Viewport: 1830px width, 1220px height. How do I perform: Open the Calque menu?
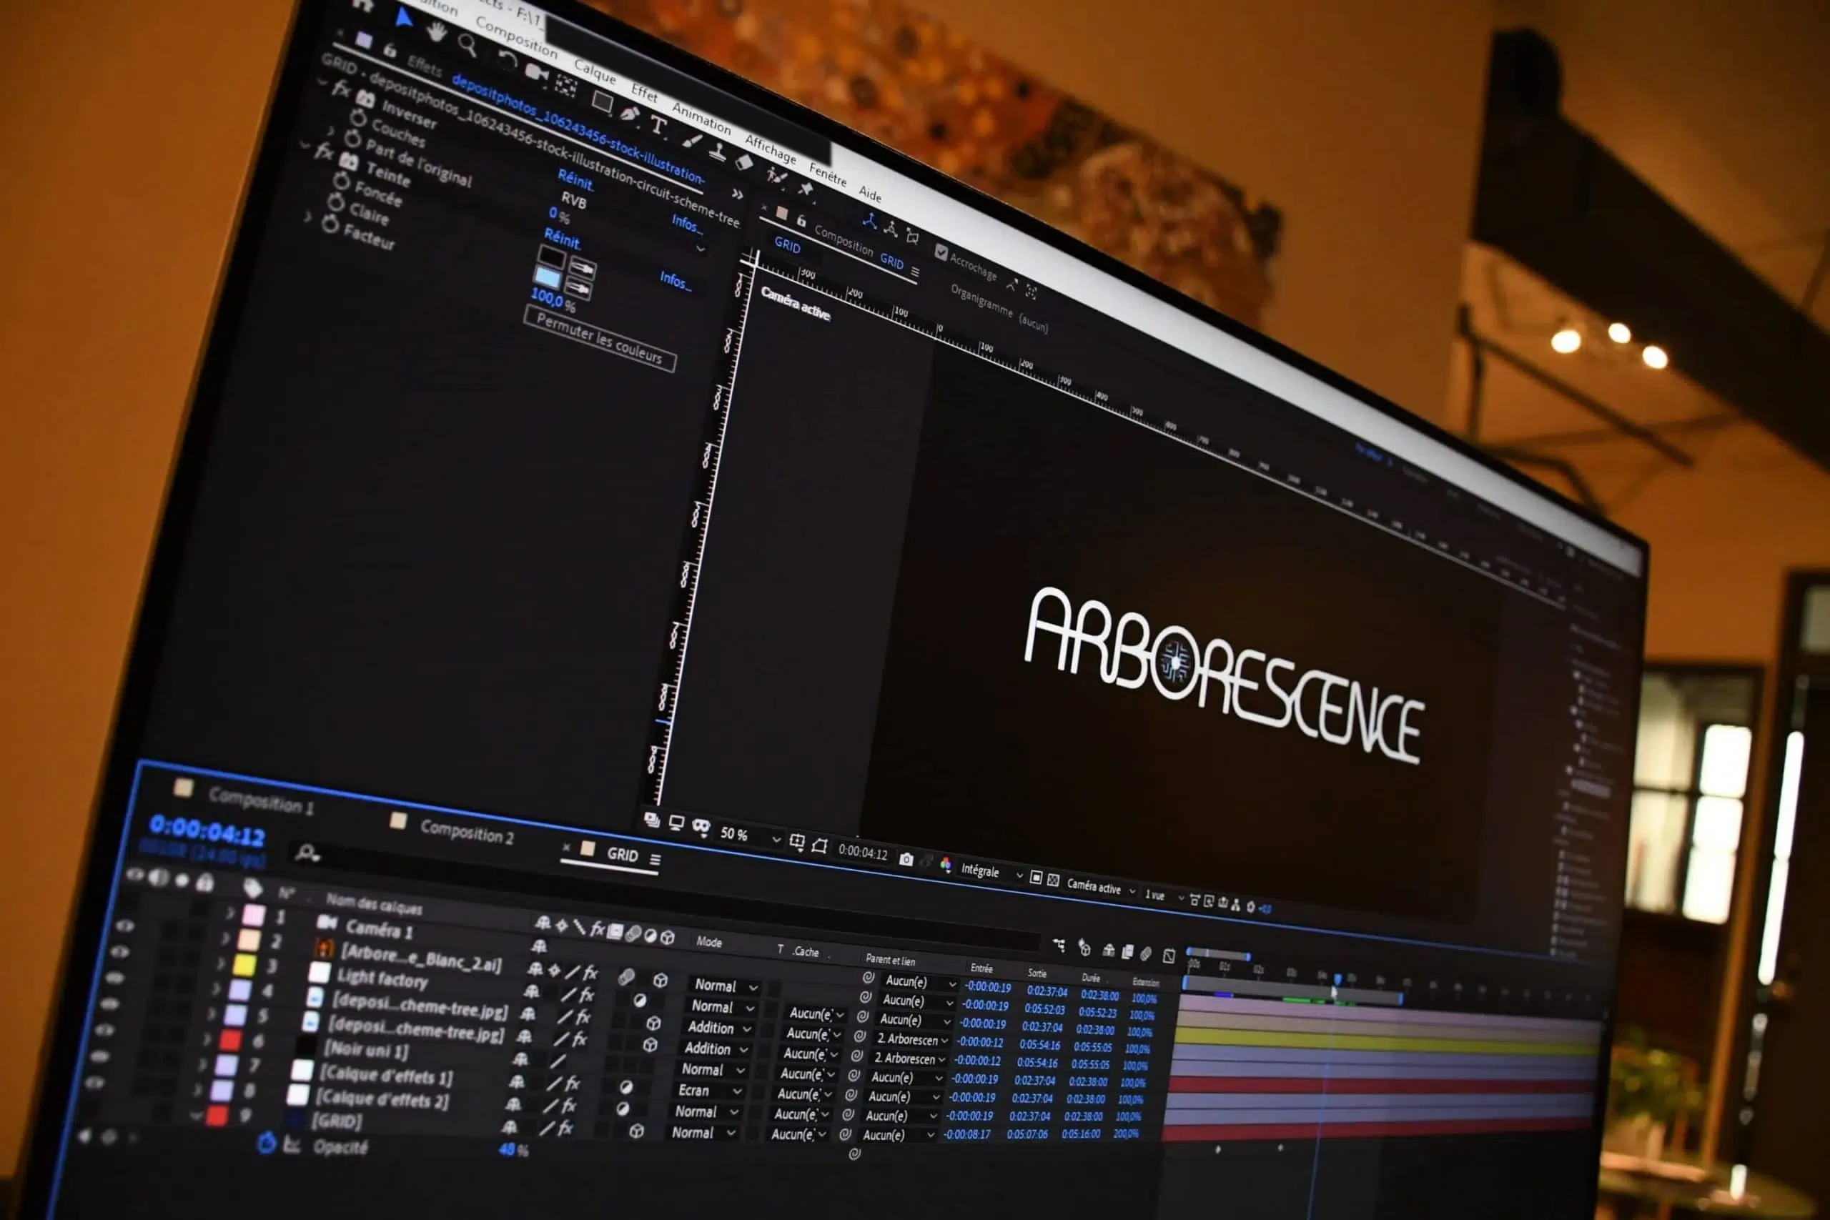coord(595,71)
